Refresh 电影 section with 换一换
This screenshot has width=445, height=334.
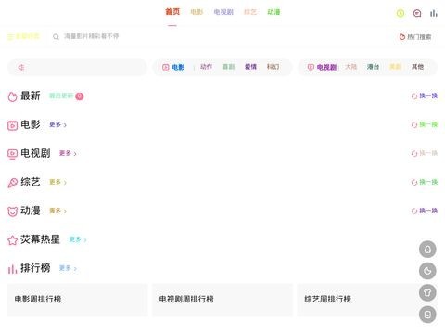click(x=425, y=124)
